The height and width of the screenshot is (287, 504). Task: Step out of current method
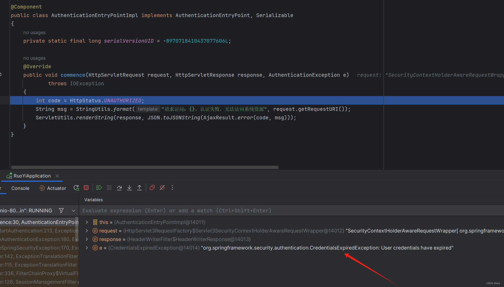[x=139, y=188]
